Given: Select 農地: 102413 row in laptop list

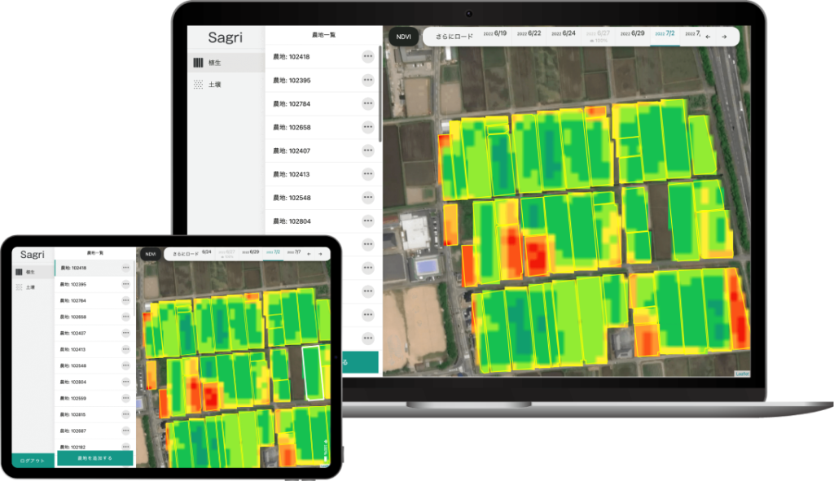Looking at the screenshot, I should (323, 174).
